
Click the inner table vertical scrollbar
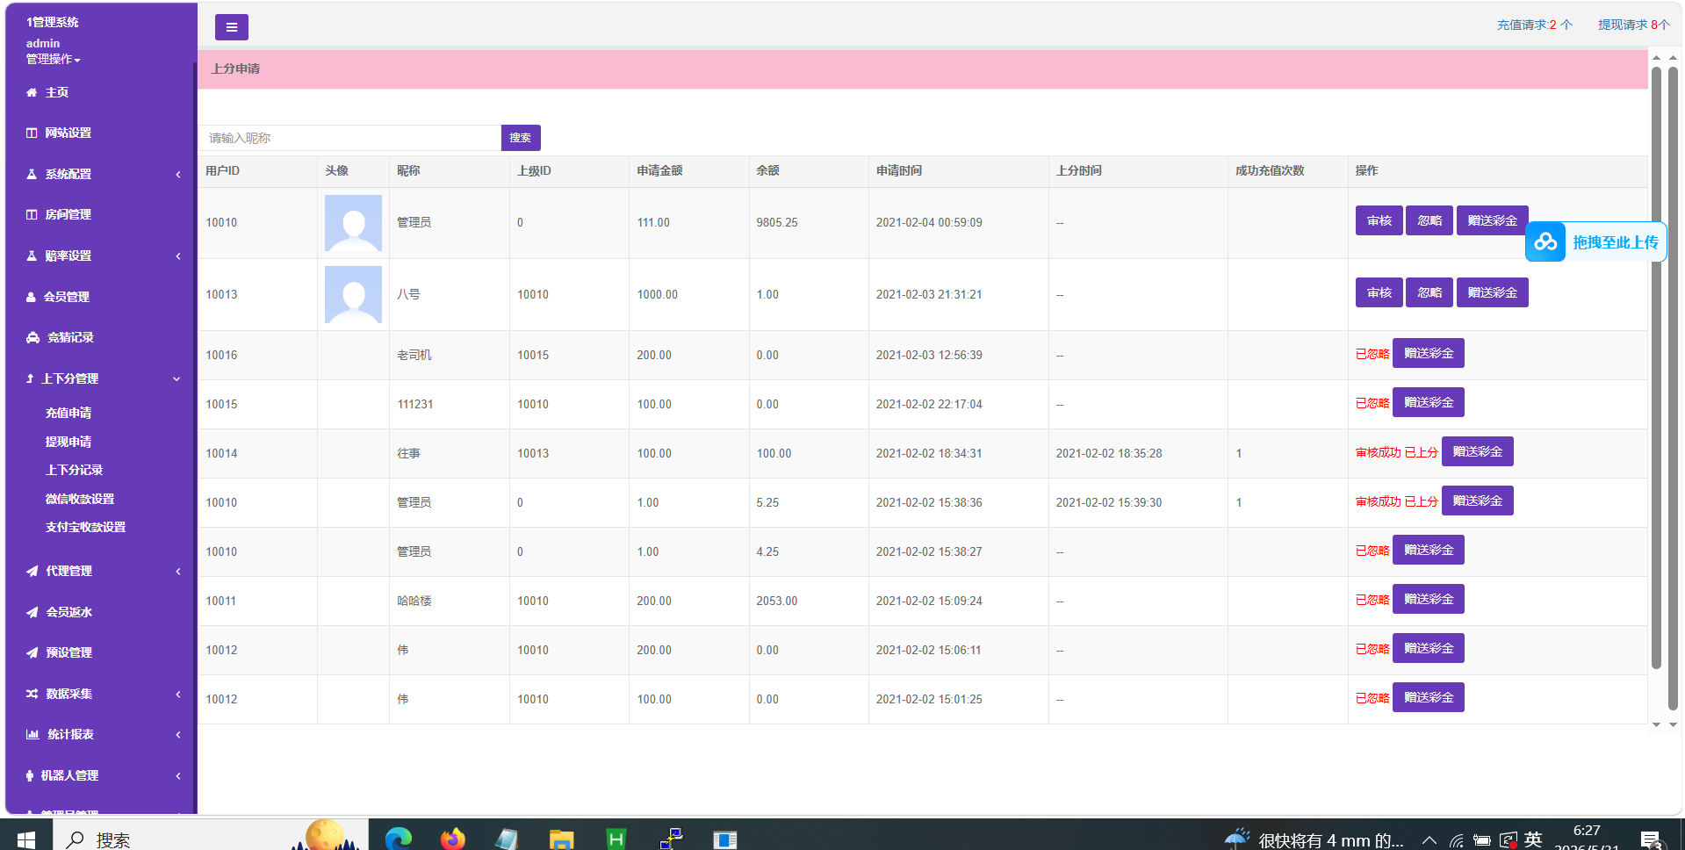point(1656,369)
